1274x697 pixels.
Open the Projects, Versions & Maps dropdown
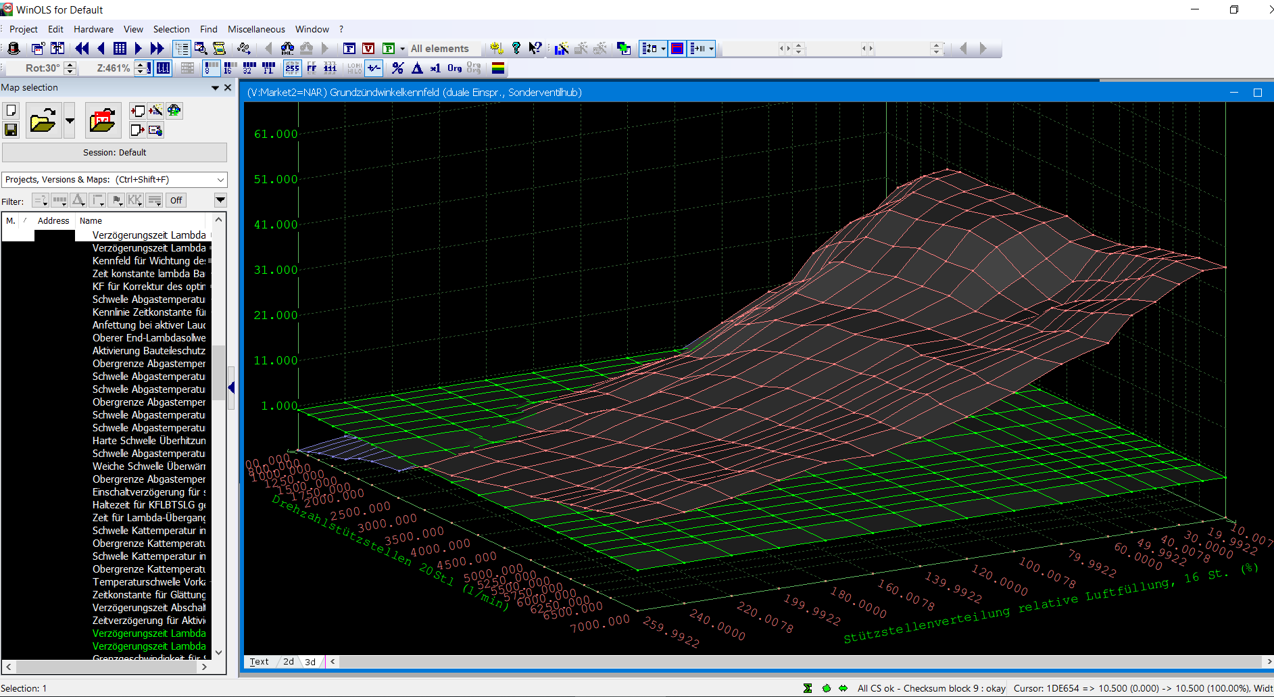[x=220, y=180]
